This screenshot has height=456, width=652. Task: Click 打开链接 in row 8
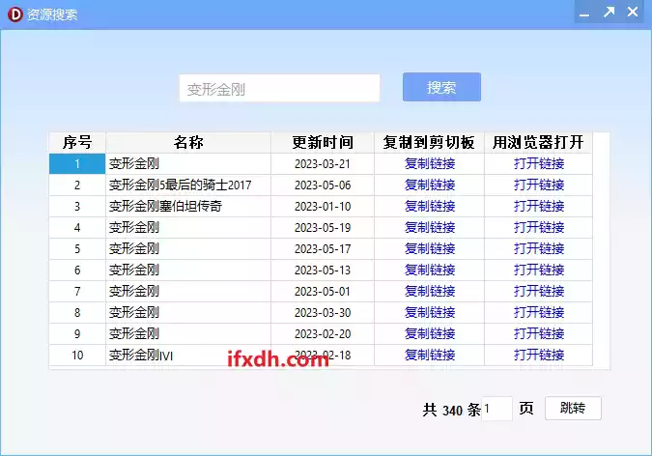coord(539,312)
